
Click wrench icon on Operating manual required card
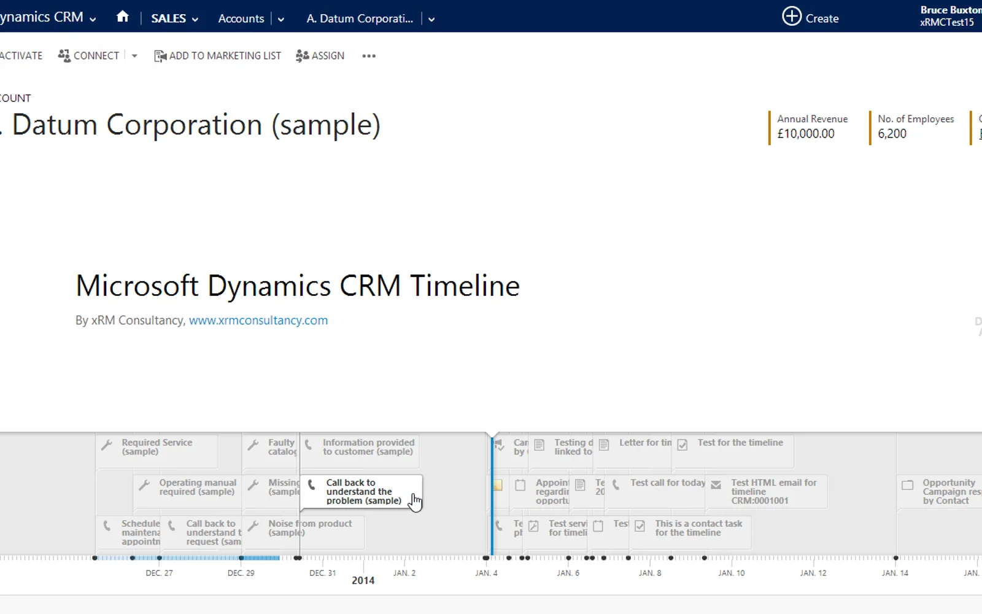tap(144, 485)
